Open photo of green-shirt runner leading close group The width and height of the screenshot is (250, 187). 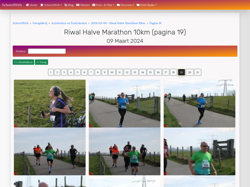(124, 151)
